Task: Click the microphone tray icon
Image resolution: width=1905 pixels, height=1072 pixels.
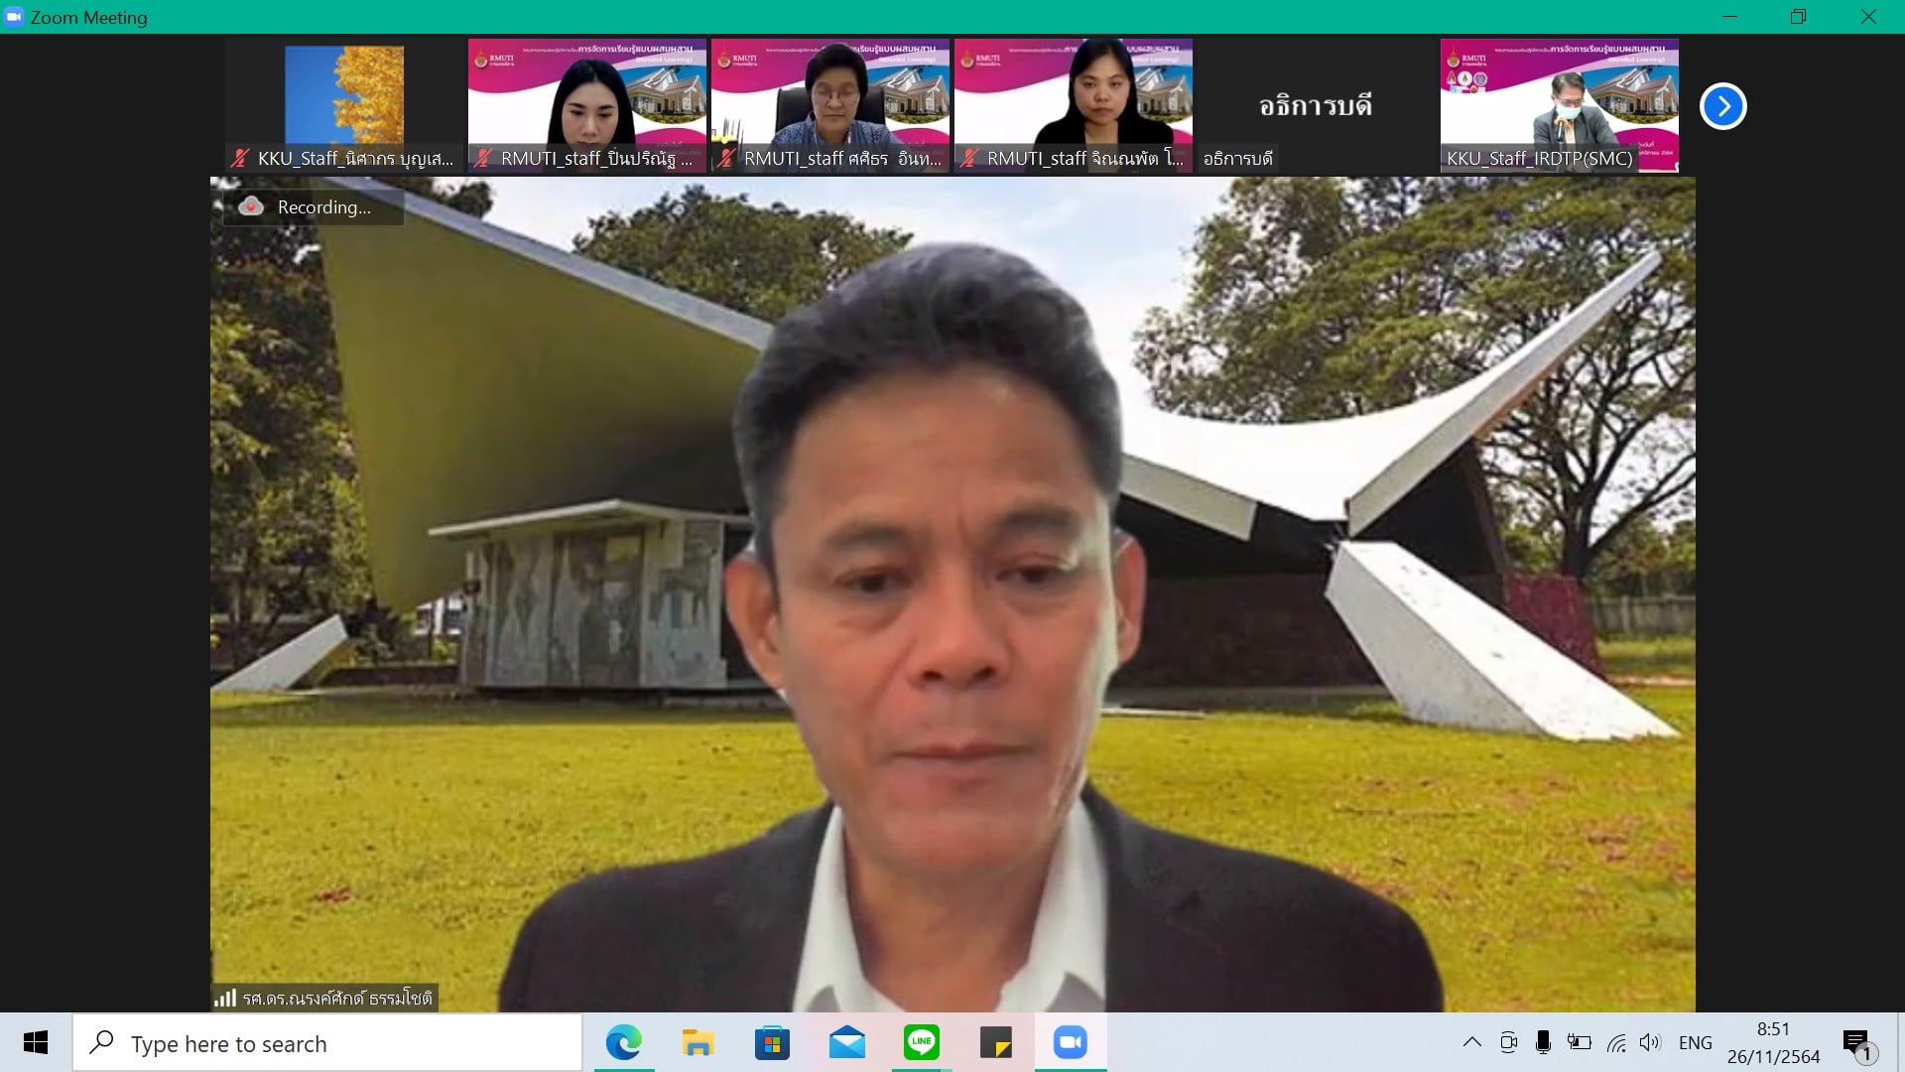Action: [x=1543, y=1042]
